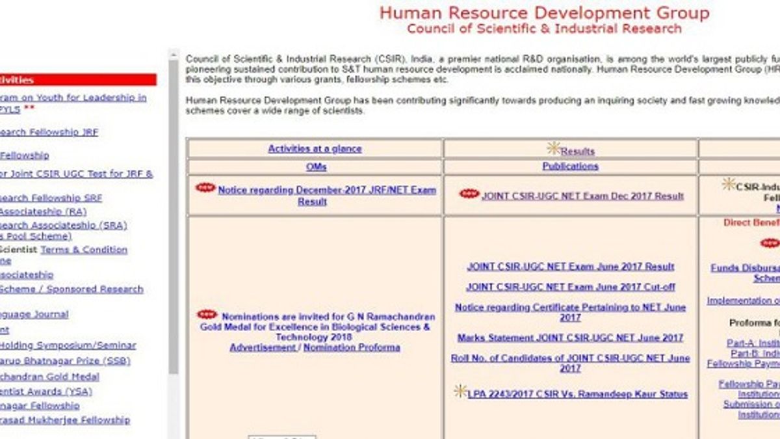Open Roll No. of Candidates of JOINT CSIR-UGC NET
The height and width of the screenshot is (439, 780).
pyautogui.click(x=571, y=363)
